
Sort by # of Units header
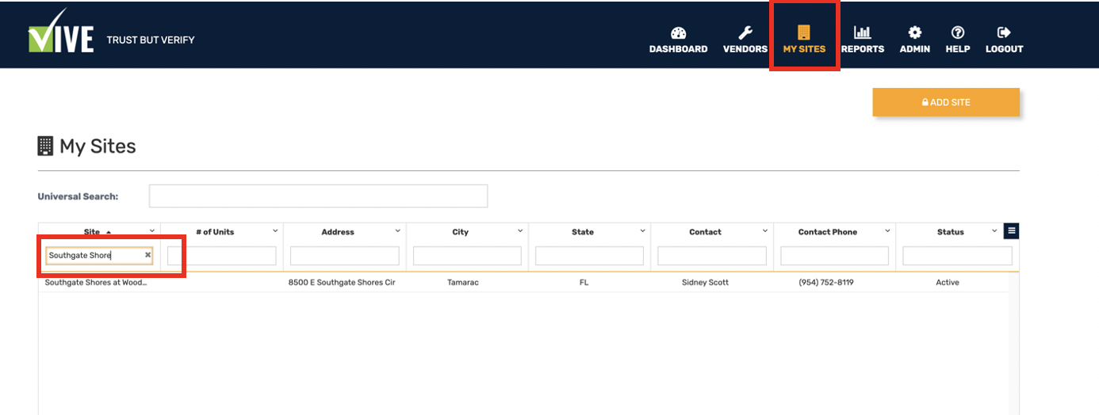click(x=215, y=232)
